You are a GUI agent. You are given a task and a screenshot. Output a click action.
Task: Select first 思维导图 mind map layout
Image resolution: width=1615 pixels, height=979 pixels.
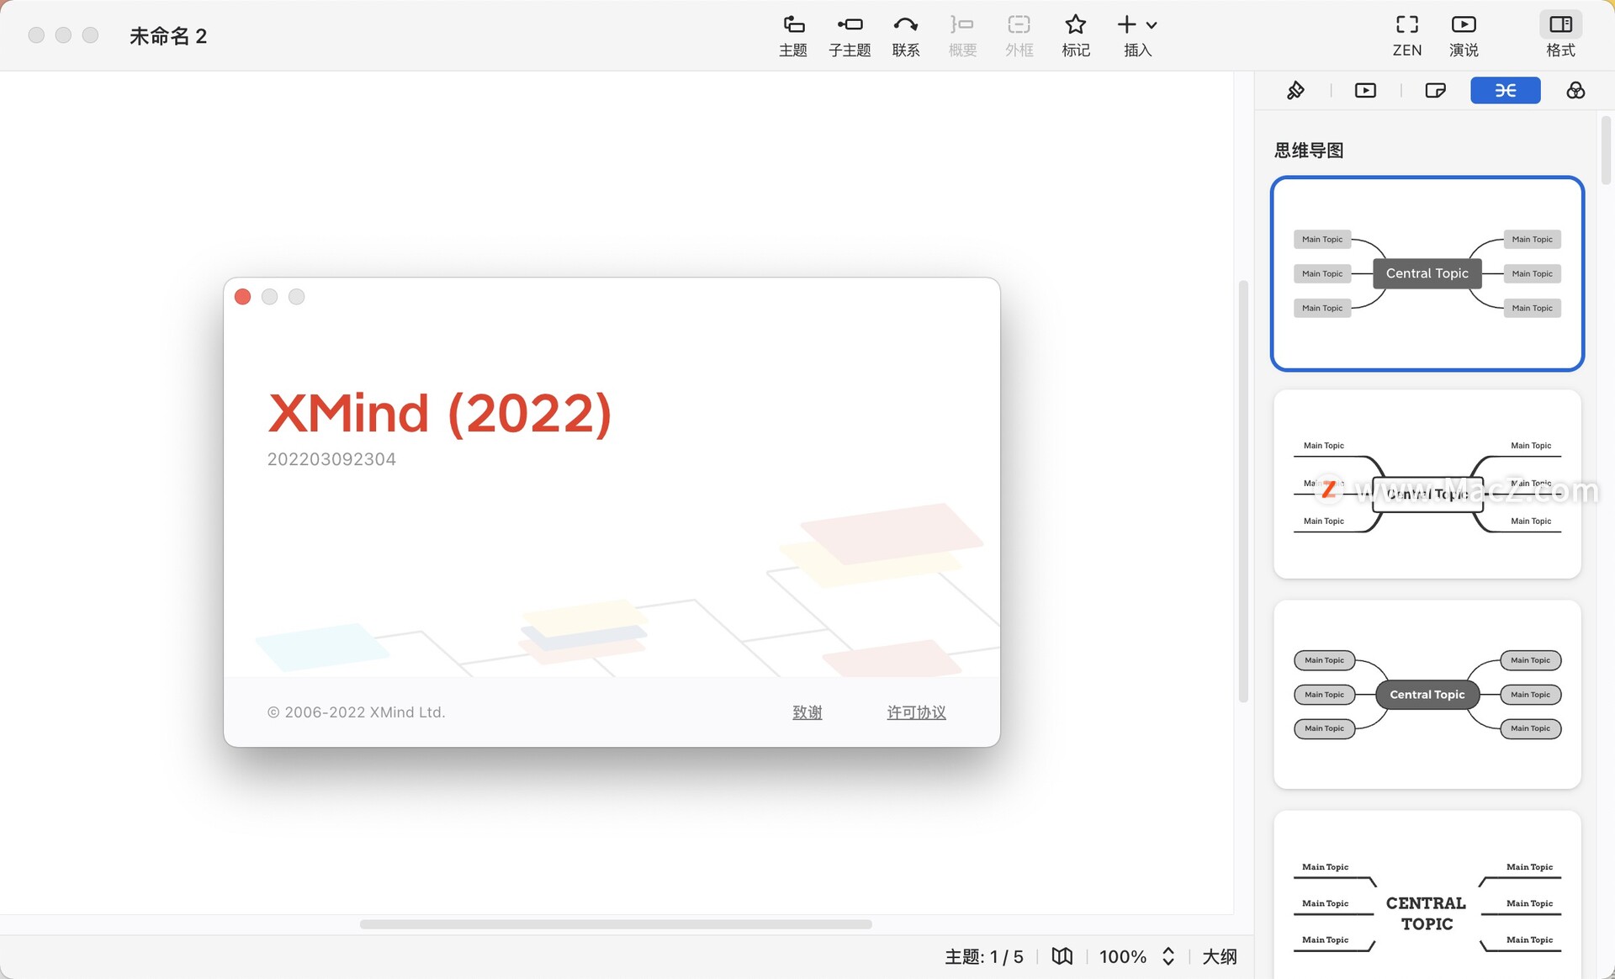(1427, 273)
